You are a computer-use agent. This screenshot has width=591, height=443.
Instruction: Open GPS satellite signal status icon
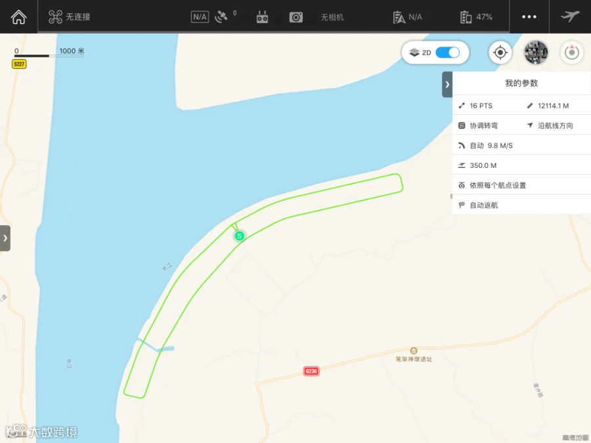point(221,17)
